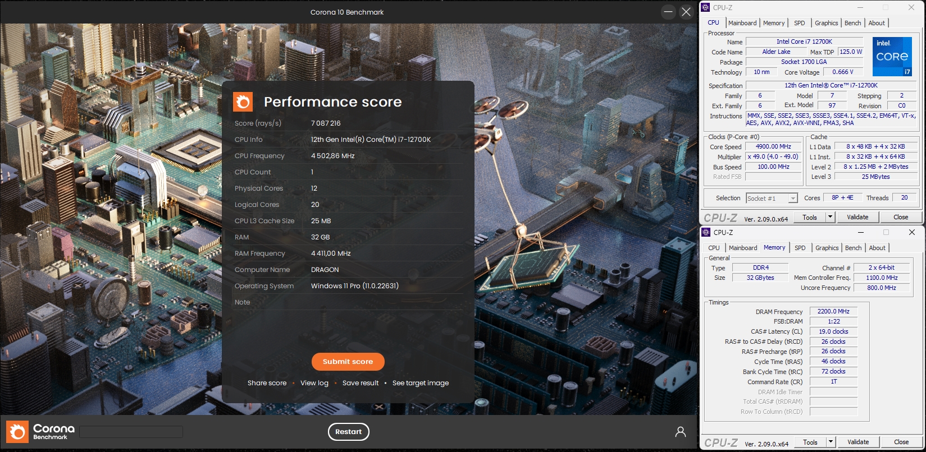Open the SPD tab in upper CPU-Z

coord(800,23)
